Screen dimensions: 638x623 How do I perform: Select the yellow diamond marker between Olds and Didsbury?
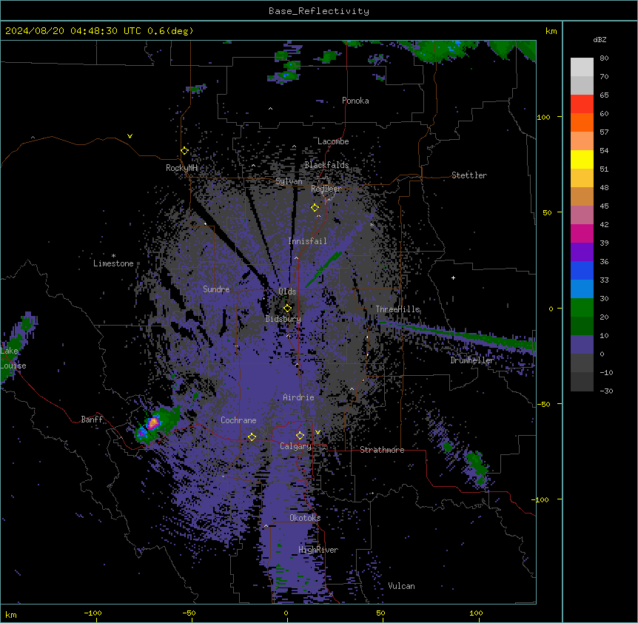coord(287,309)
